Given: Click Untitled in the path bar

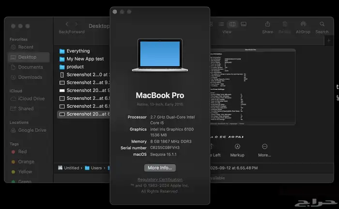Looking at the screenshot, I should [69, 168].
